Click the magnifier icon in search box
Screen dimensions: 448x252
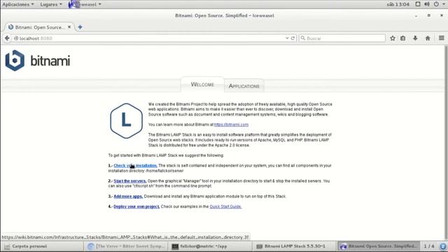pos(303,38)
